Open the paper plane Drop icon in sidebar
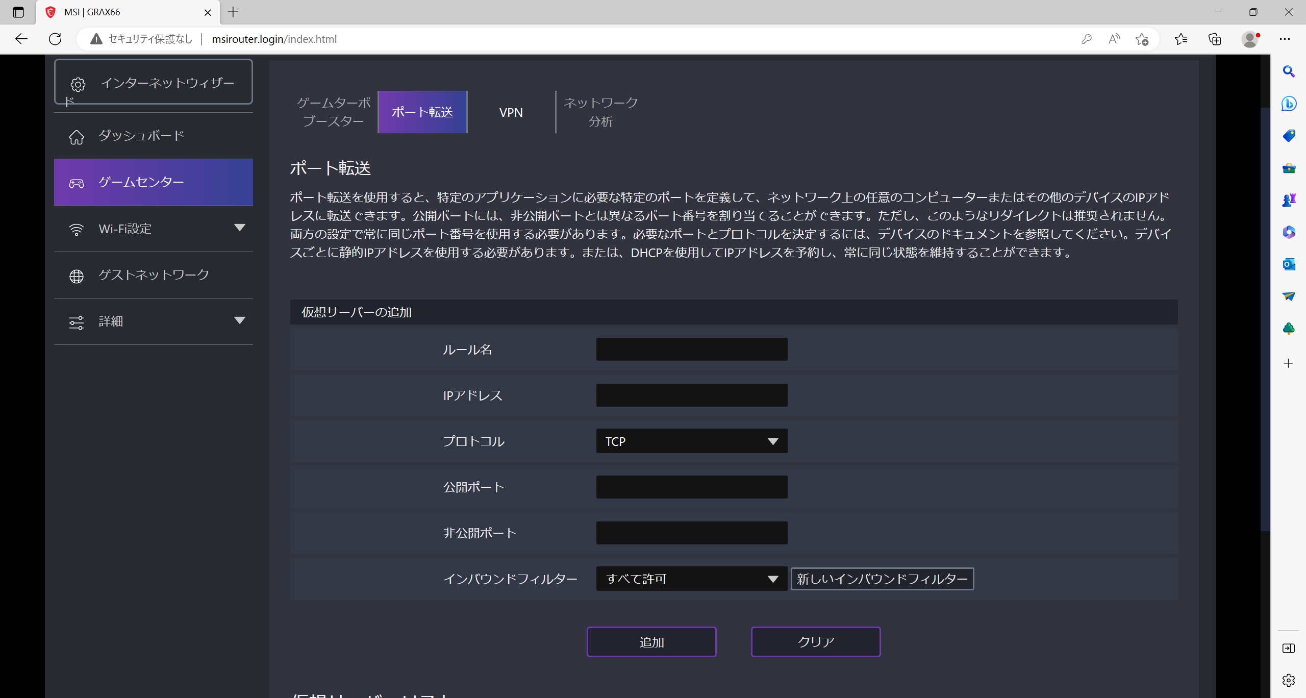The height and width of the screenshot is (698, 1306). (1289, 296)
